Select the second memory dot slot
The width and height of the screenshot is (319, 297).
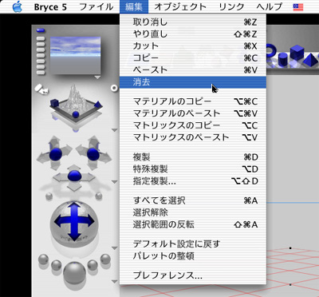pyautogui.click(x=41, y=38)
